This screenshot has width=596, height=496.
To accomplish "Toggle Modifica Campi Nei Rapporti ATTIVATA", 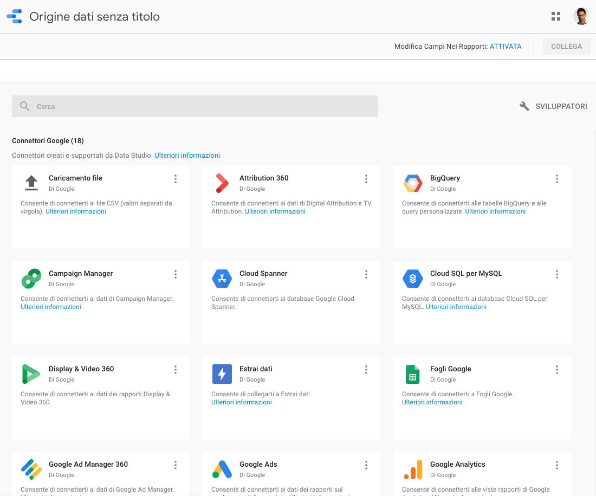I will tap(506, 47).
